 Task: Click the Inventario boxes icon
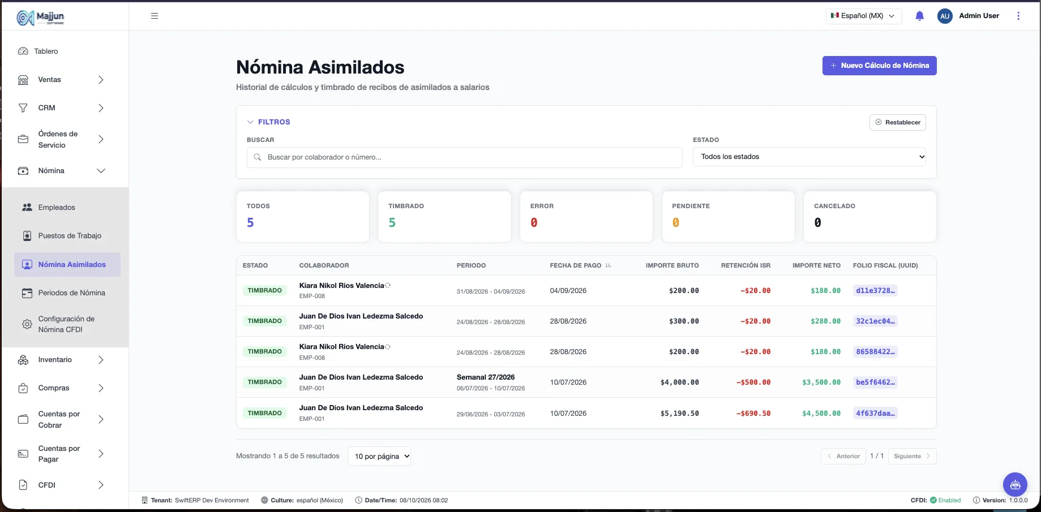tap(23, 360)
